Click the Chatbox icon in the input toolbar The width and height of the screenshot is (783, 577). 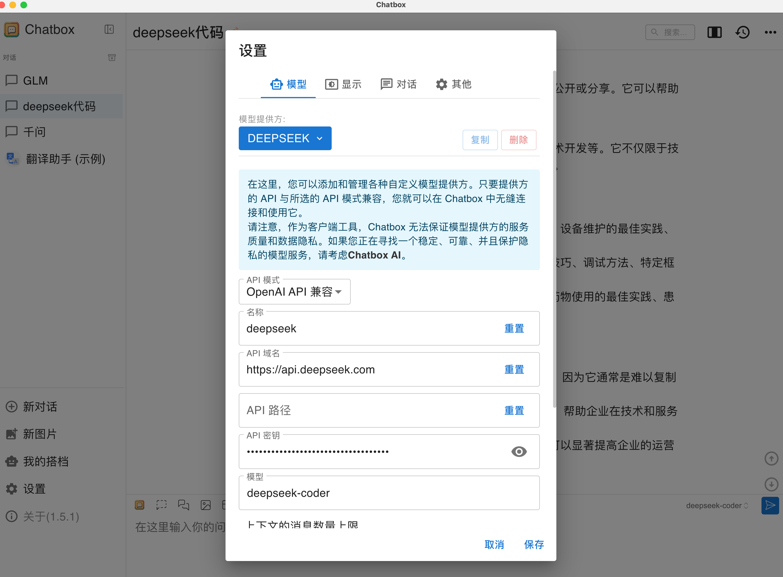click(x=140, y=505)
